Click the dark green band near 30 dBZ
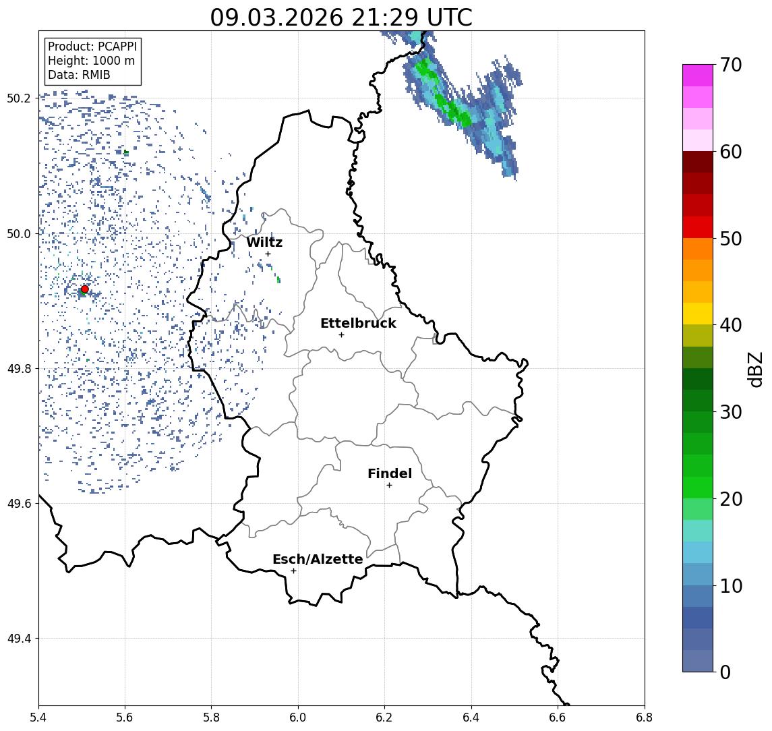Viewport: 772px width, 731px height. point(698,401)
